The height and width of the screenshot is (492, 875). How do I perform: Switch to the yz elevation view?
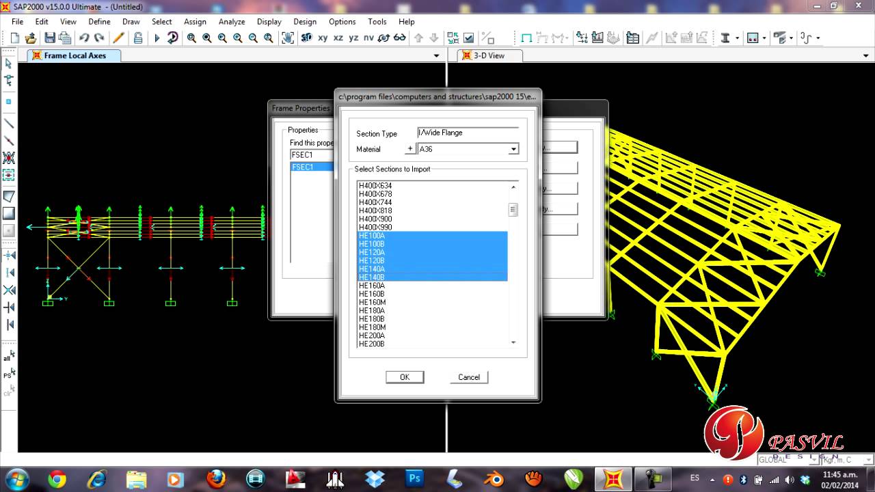[x=353, y=38]
